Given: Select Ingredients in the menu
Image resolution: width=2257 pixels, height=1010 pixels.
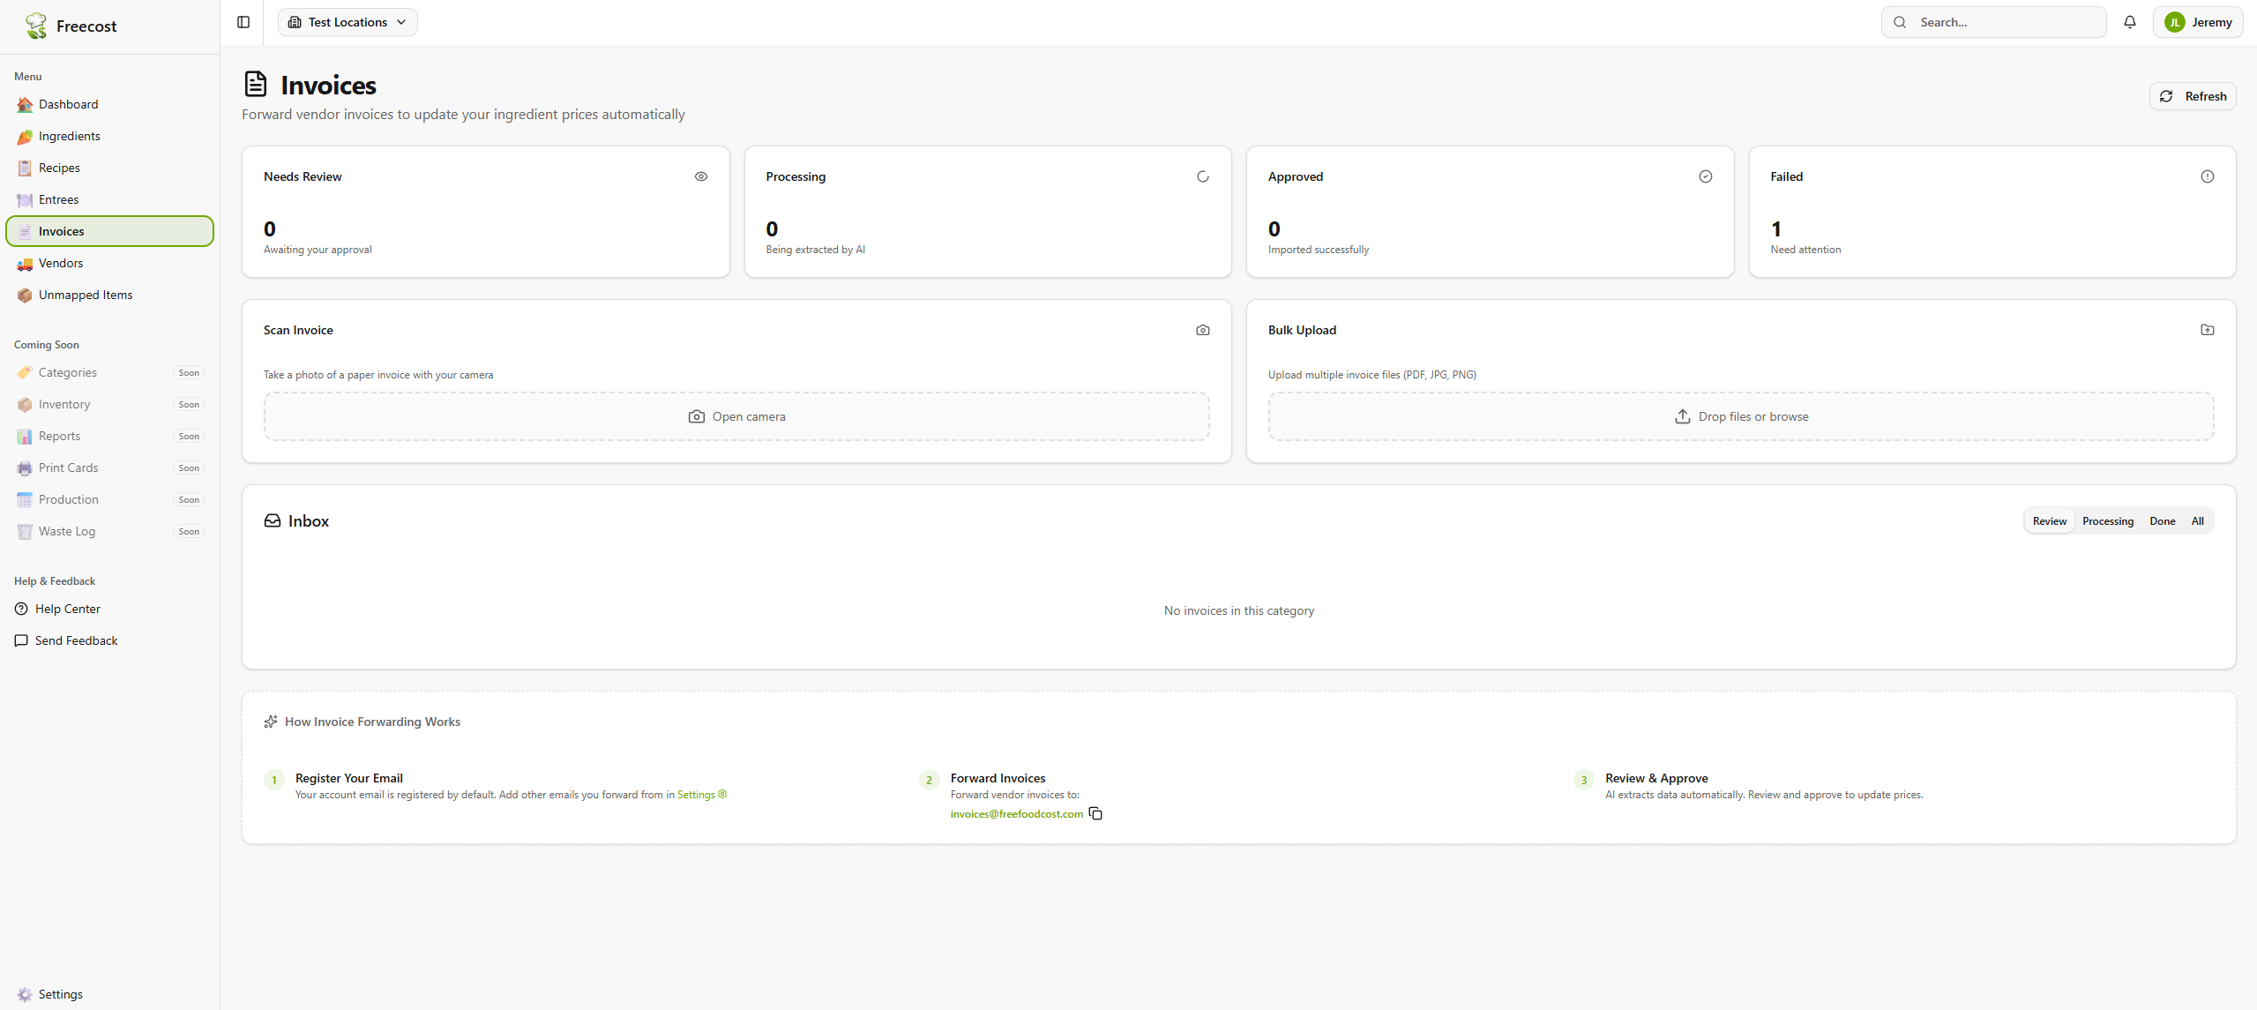Looking at the screenshot, I should [x=70, y=136].
